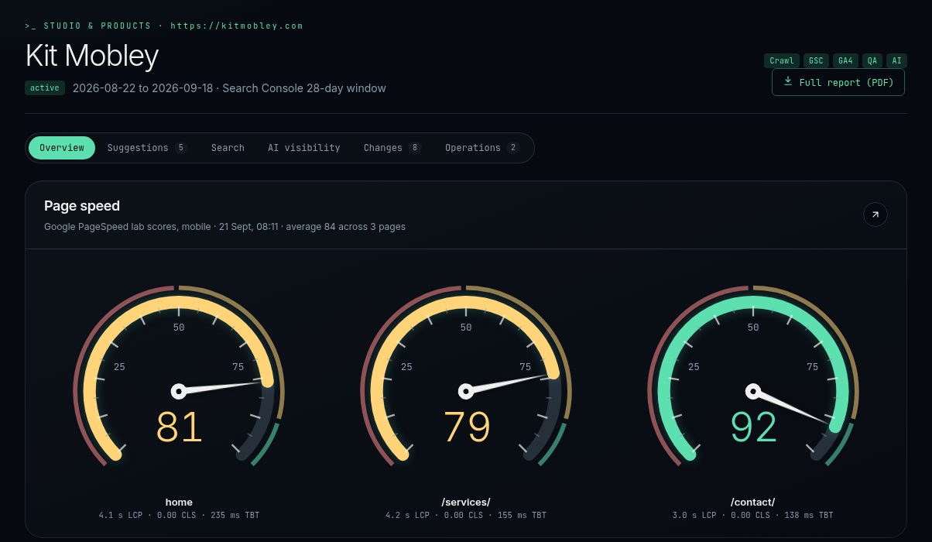Click the /contact/ gauge needle hub

click(x=753, y=391)
